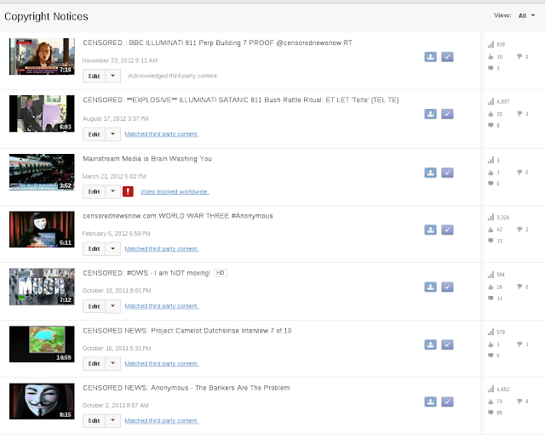Viewport: 545px width, 444px height.
Task: Click the views chart icon for Bankers Are The Problem video
Action: 490,390
